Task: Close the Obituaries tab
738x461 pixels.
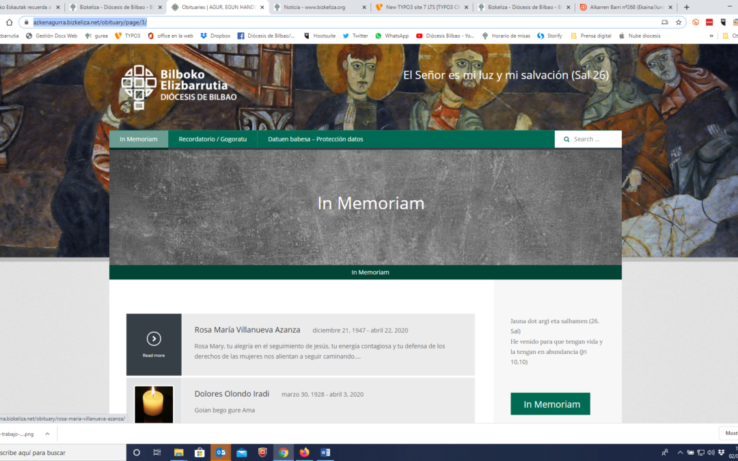Action: pos(262,7)
